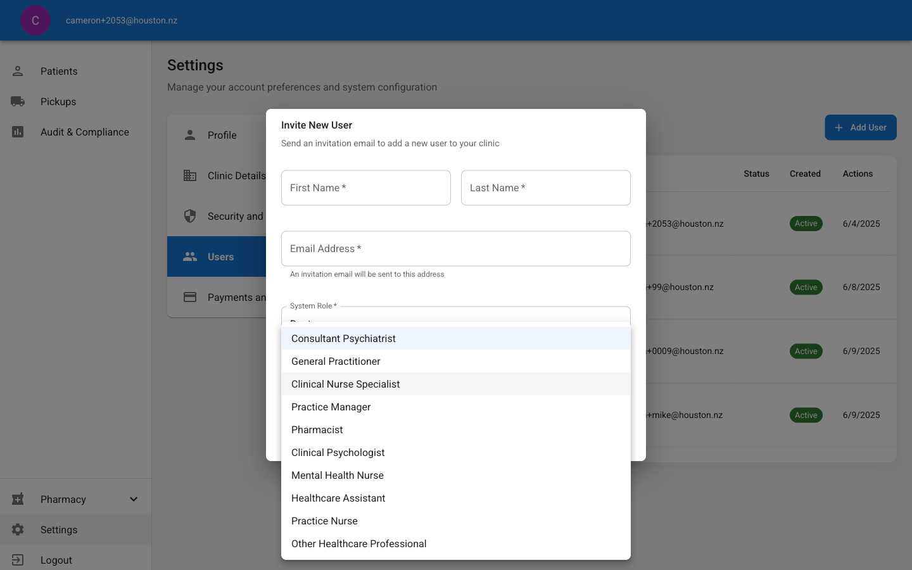Select Mental Health Nurse option
Viewport: 912px width, 570px height.
(456, 475)
